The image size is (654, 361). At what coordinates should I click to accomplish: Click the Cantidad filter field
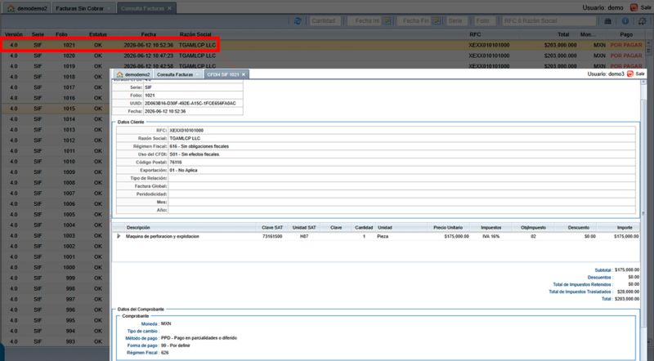325,21
